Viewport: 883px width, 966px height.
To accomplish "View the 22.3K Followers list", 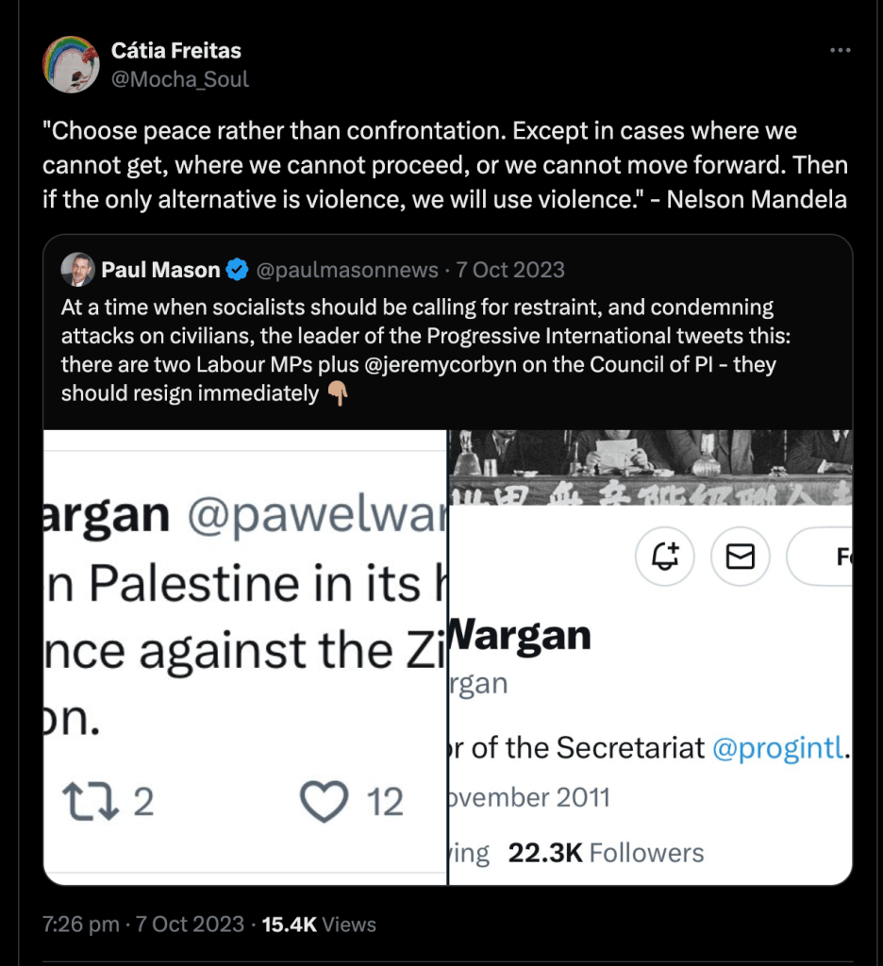I will click(x=606, y=853).
